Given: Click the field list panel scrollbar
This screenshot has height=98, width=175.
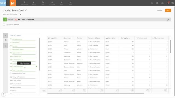Looking at the screenshot, I should (x=39, y=54).
